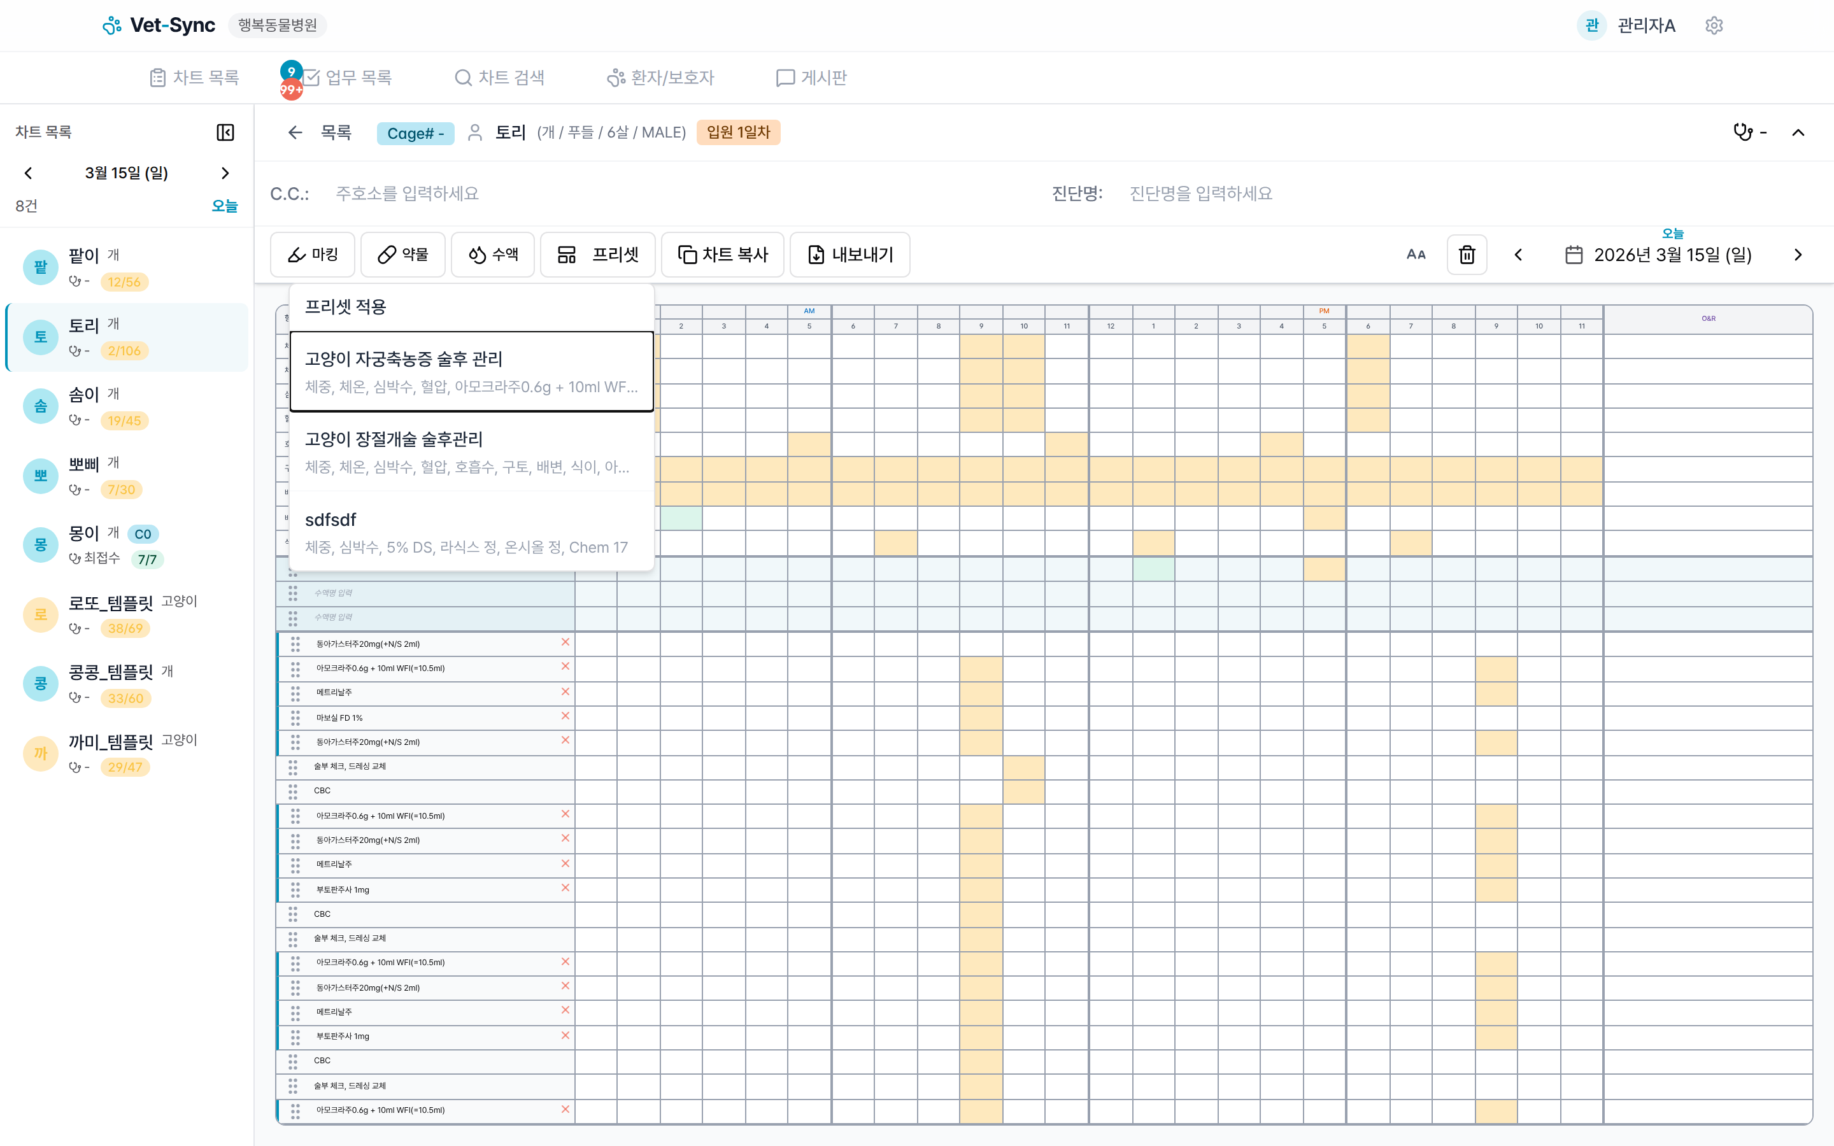Click the 차트 복사 button
This screenshot has width=1834, height=1146.
pyautogui.click(x=722, y=255)
